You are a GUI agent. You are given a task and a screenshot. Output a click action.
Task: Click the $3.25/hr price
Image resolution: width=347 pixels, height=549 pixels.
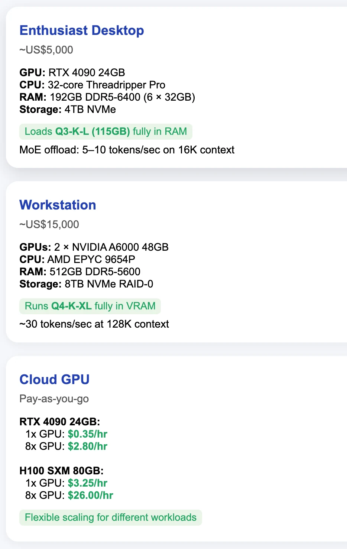coord(88,483)
